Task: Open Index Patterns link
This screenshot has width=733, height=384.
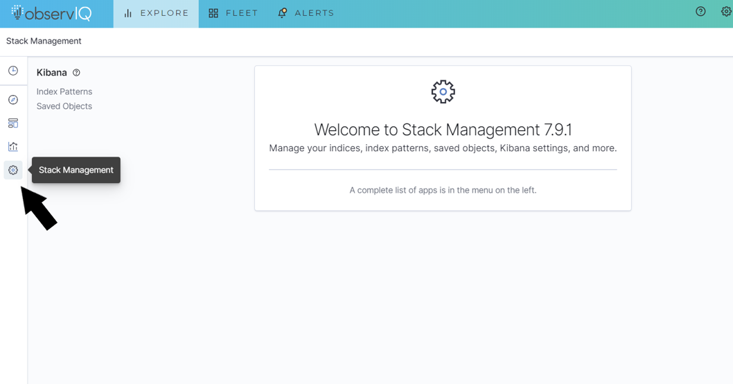Action: 64,91
